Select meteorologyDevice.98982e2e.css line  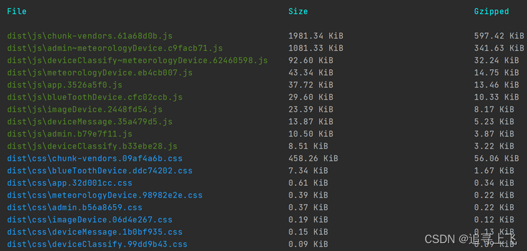click(105, 195)
